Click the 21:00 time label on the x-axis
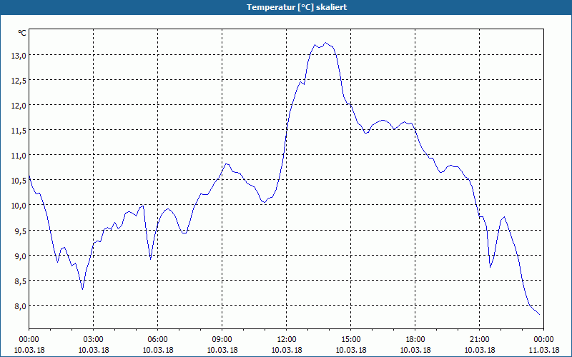 (479, 340)
